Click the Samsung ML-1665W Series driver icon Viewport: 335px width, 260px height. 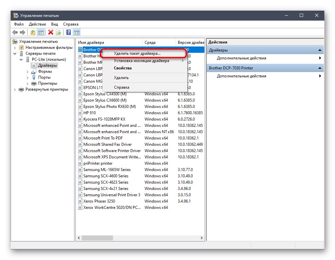(80, 169)
